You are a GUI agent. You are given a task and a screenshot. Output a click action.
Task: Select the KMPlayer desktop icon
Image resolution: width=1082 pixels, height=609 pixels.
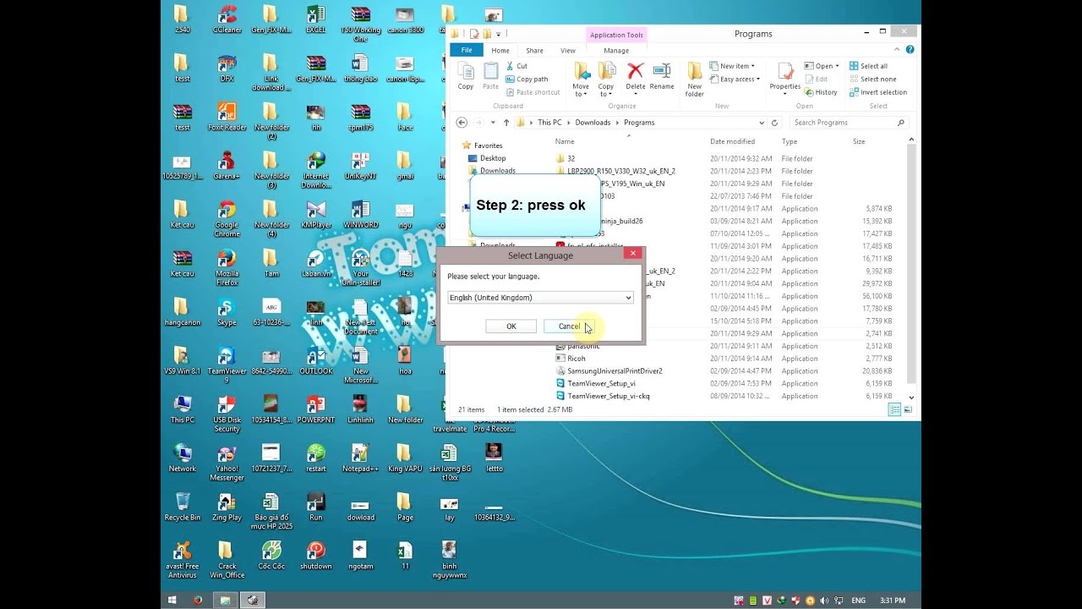(316, 215)
